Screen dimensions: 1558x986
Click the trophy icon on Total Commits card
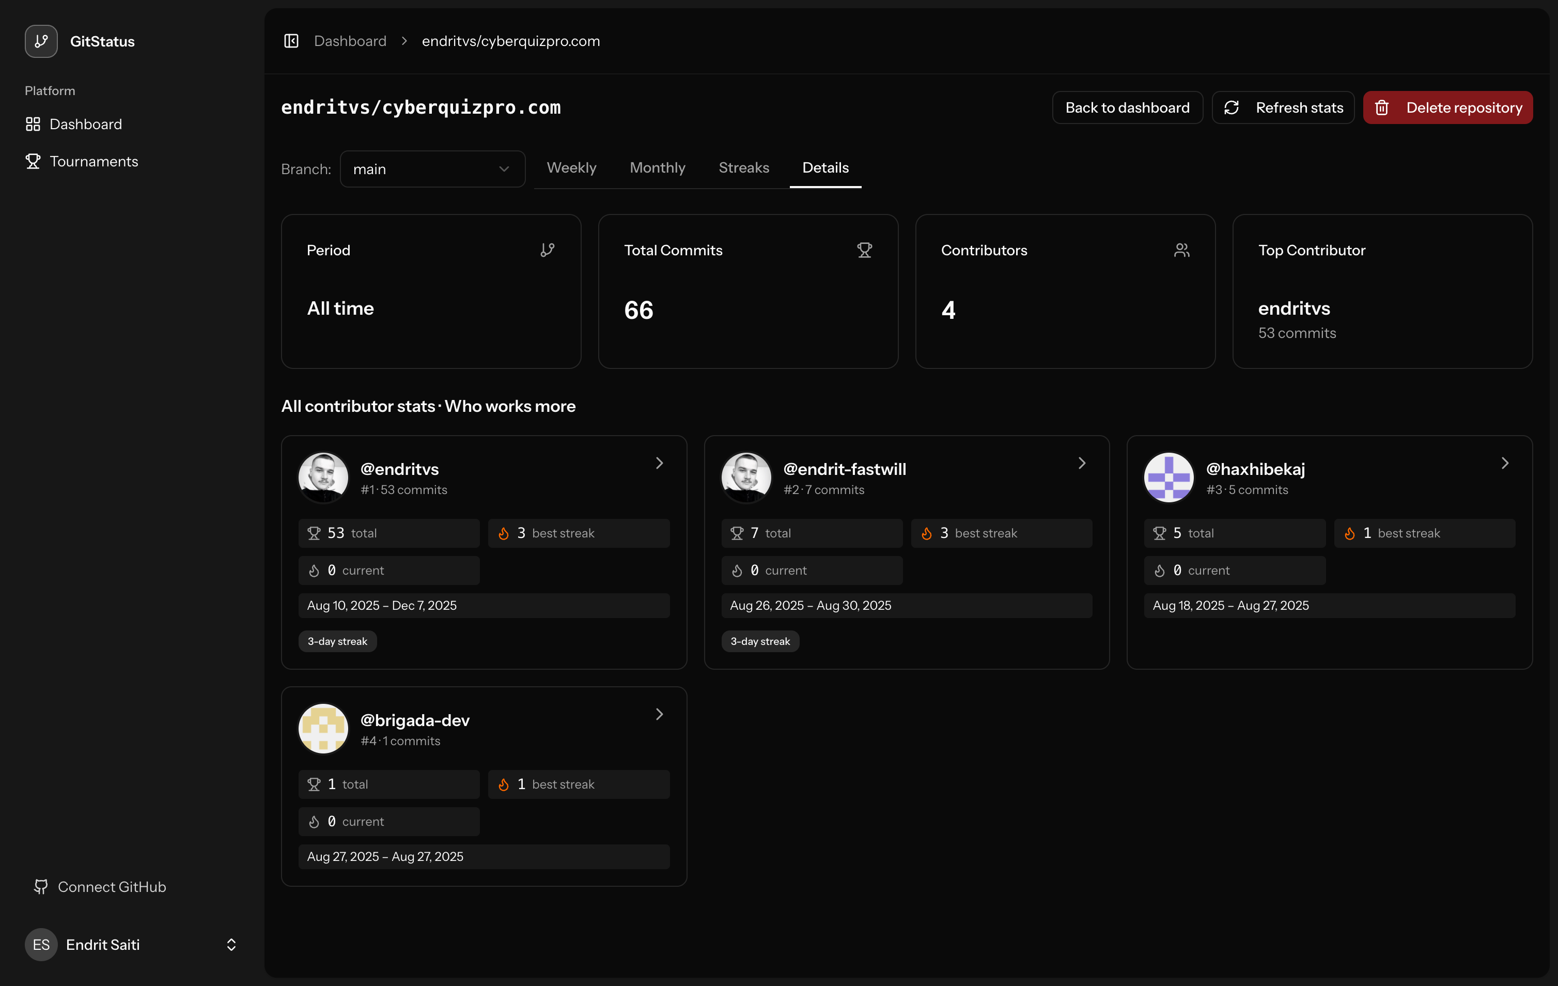[865, 249]
